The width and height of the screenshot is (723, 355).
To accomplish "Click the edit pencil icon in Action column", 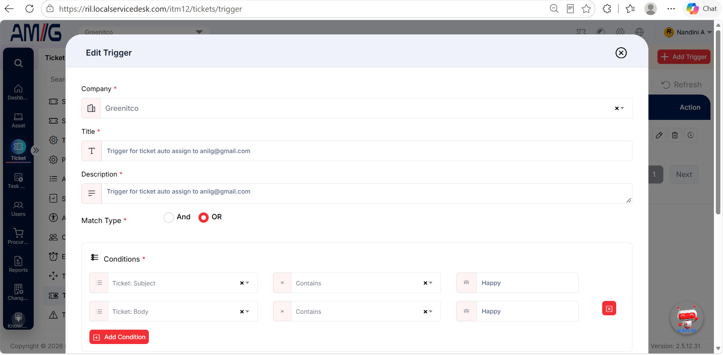I will tap(659, 135).
